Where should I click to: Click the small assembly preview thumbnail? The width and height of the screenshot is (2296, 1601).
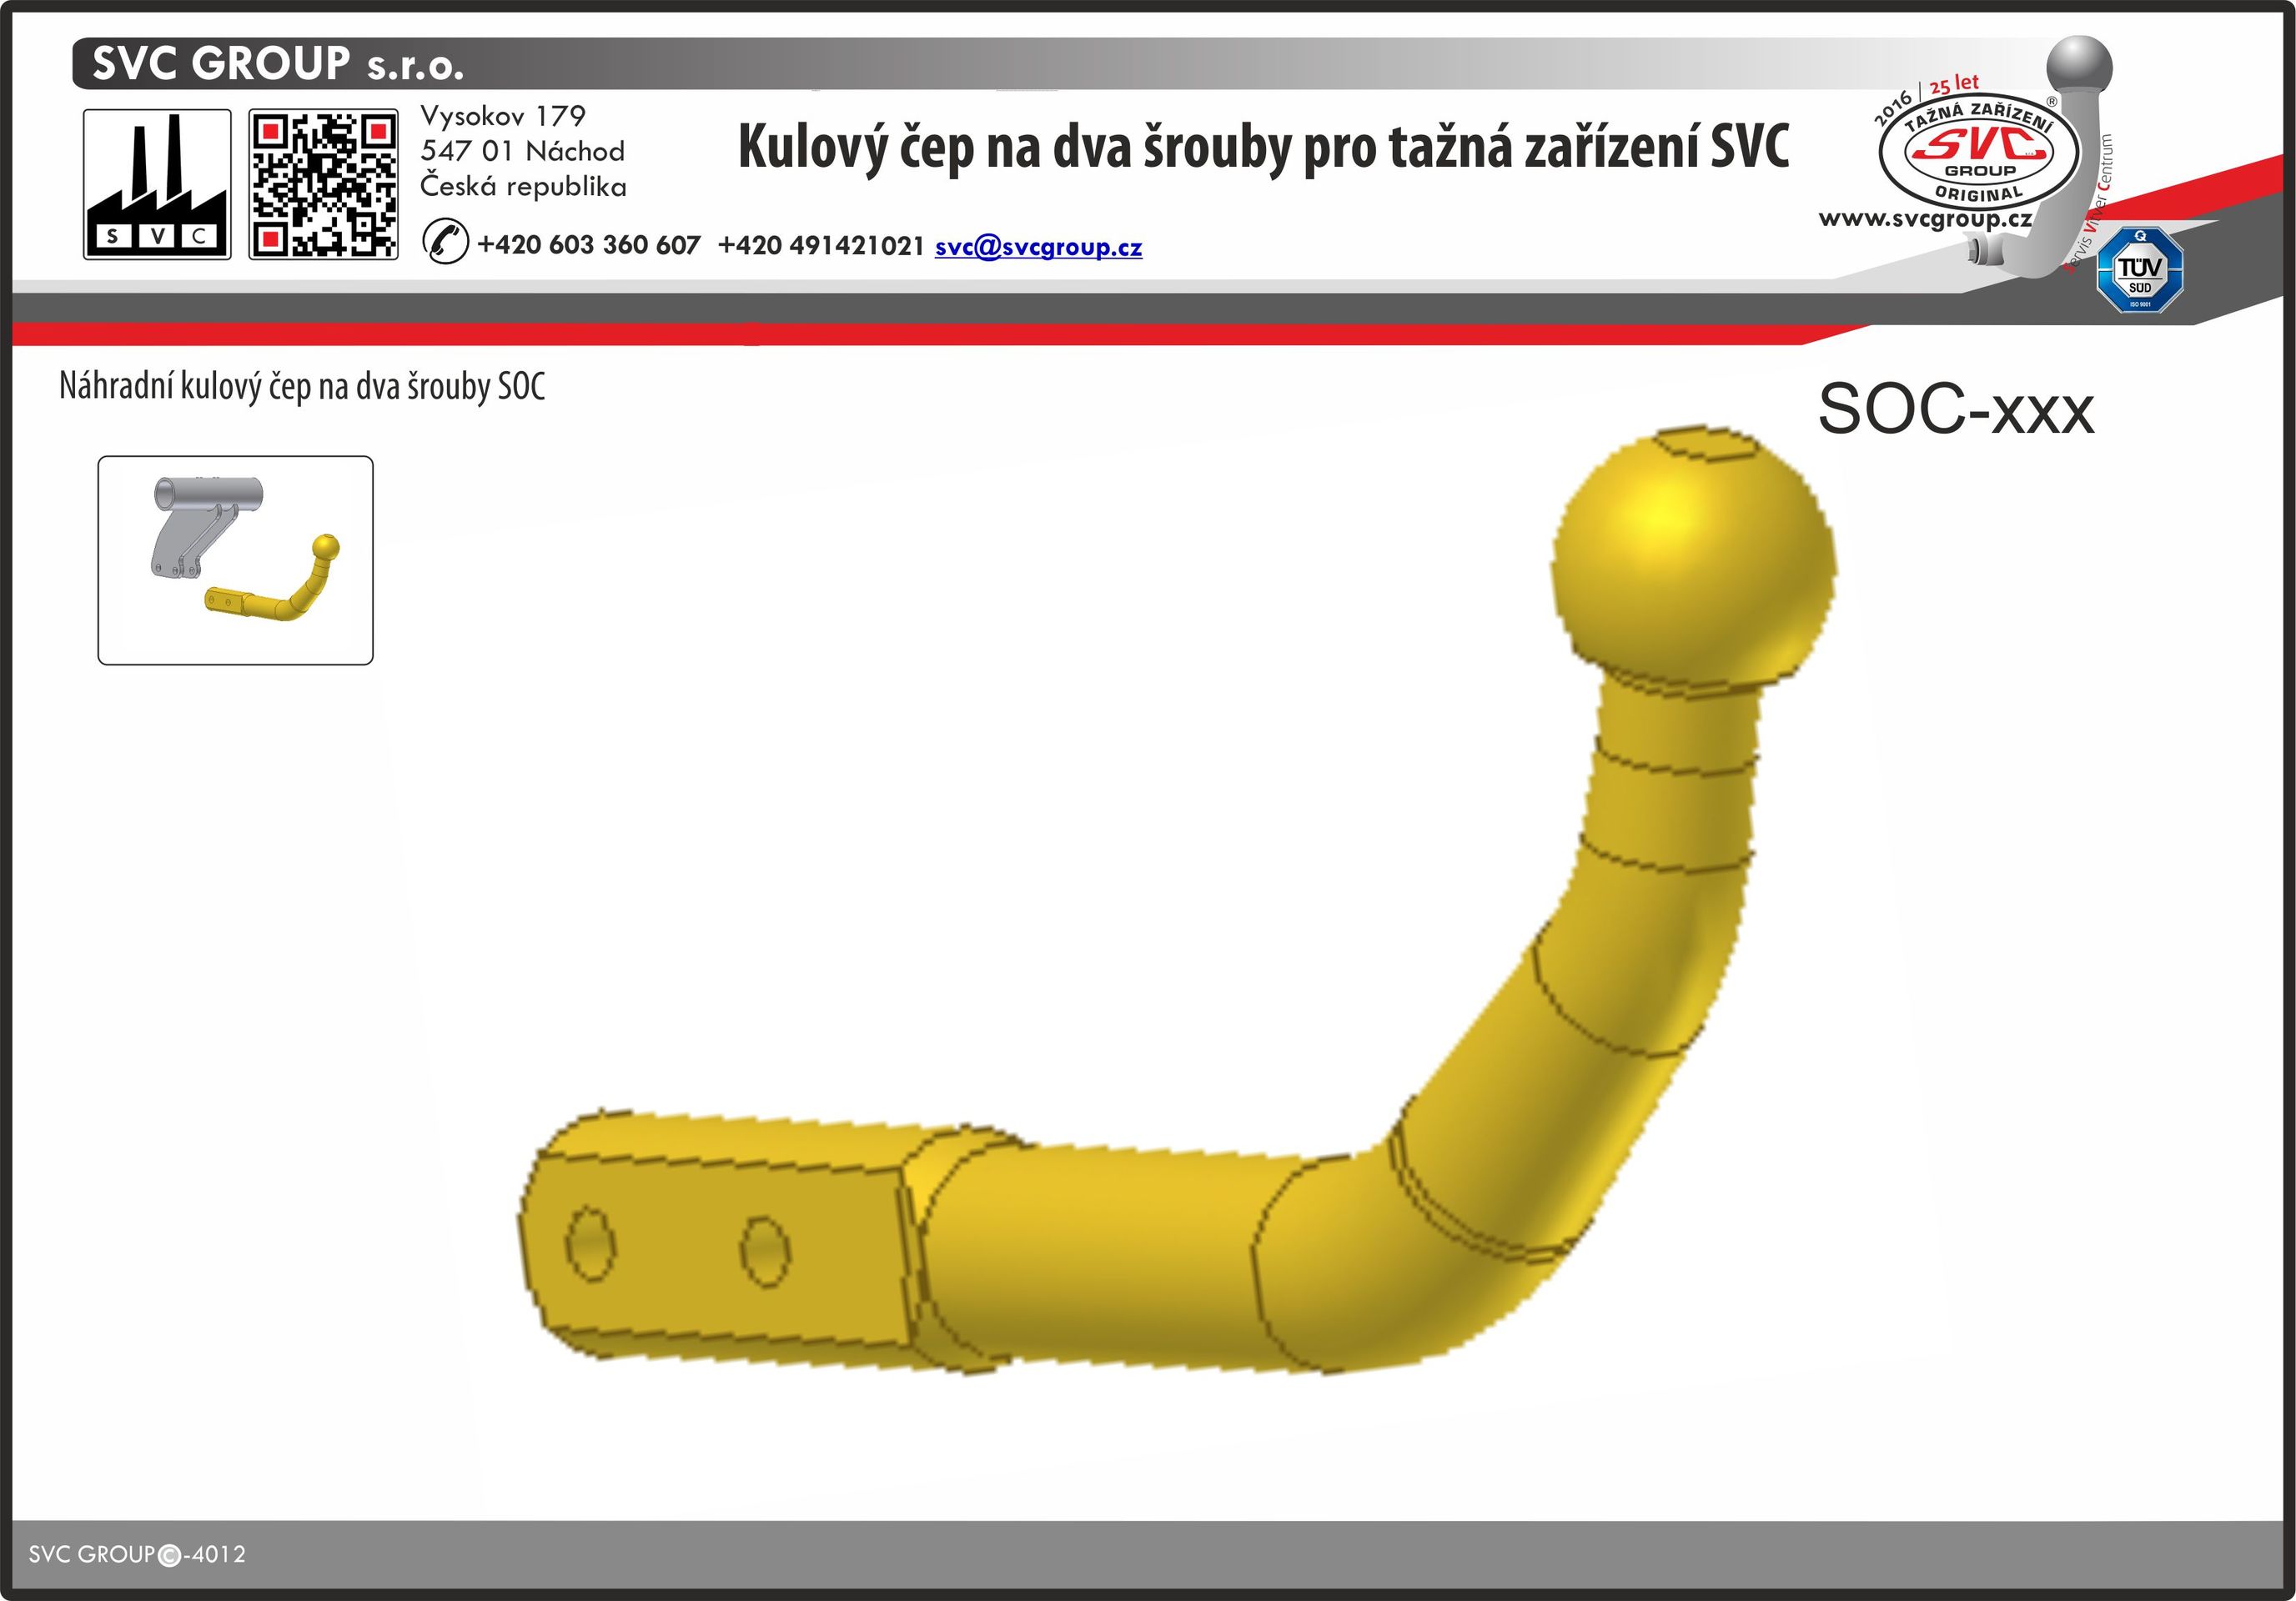click(x=235, y=560)
